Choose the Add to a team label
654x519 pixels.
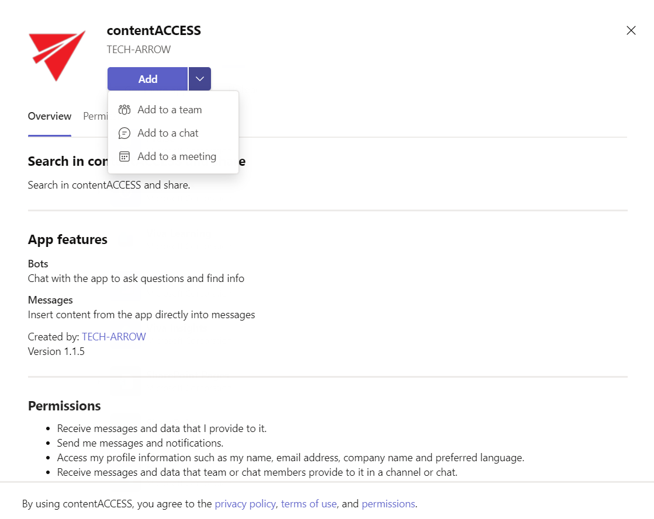pos(169,110)
